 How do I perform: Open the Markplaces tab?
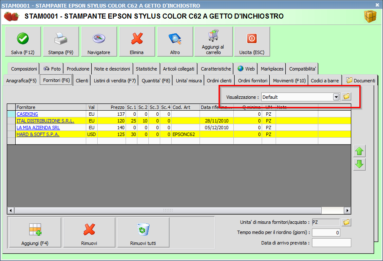coord(272,69)
